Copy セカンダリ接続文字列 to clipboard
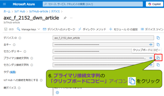The width and height of the screenshot is (164, 96). [x=158, y=65]
